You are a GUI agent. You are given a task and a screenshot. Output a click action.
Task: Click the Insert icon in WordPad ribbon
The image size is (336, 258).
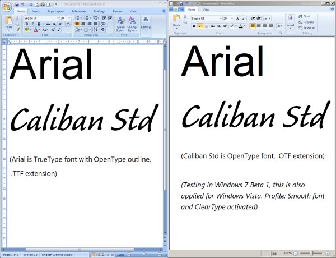click(290, 20)
